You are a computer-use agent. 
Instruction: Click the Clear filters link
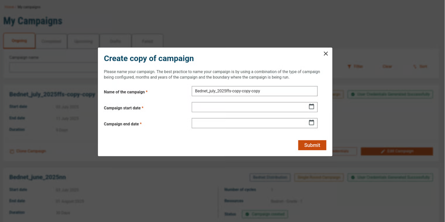(x=387, y=67)
